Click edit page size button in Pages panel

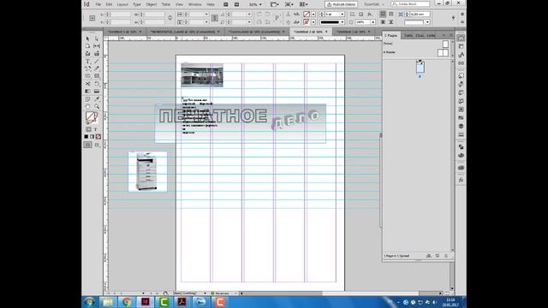click(x=429, y=256)
